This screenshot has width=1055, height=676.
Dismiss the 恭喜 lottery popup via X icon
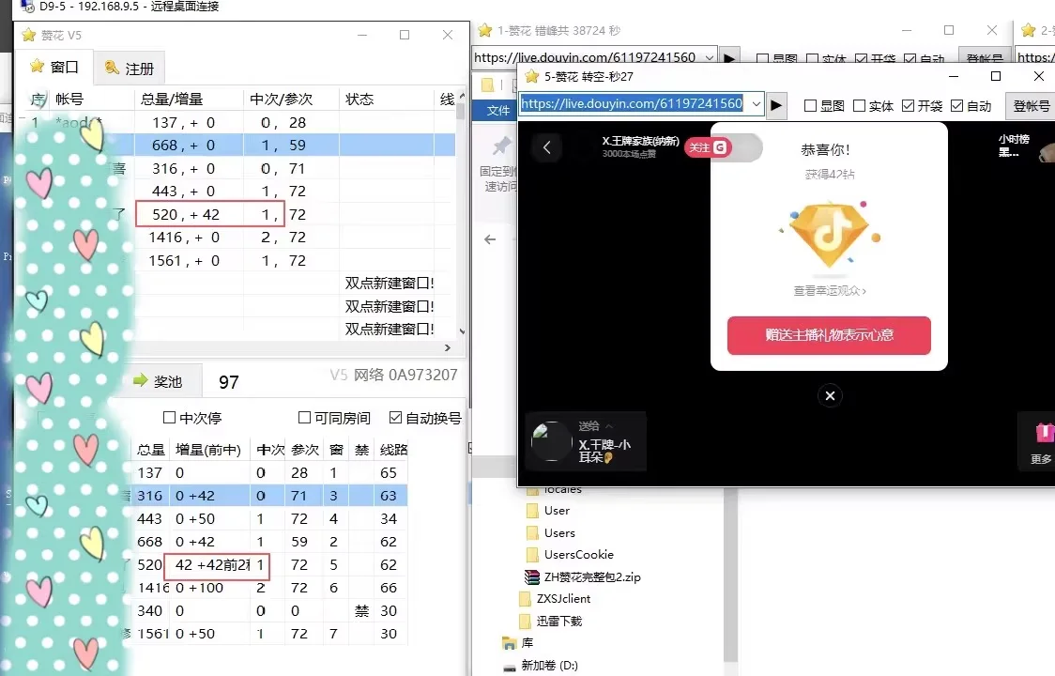(x=830, y=395)
